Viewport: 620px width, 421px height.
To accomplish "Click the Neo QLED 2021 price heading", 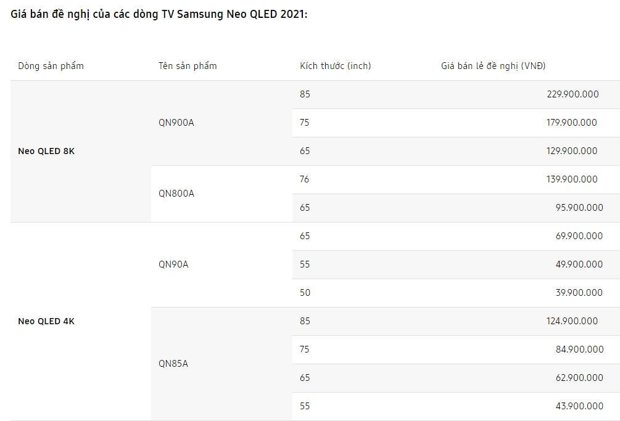I will coord(159,14).
